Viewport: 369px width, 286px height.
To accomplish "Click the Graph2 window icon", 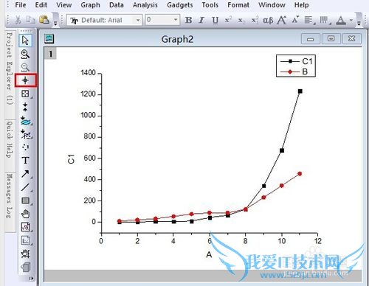I will 49,39.
